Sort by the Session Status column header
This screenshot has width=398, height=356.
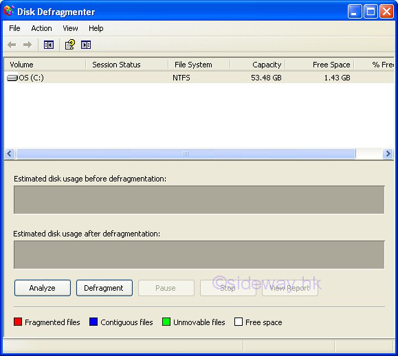[127, 65]
